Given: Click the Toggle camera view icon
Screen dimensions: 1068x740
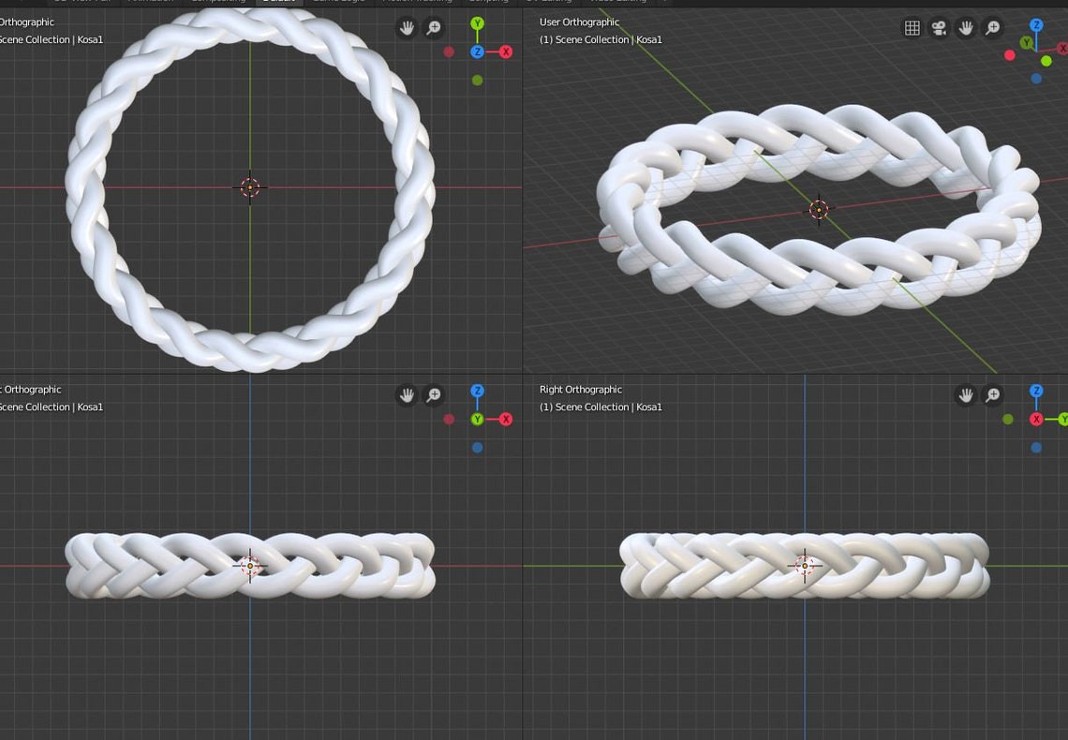Looking at the screenshot, I should tap(938, 27).
